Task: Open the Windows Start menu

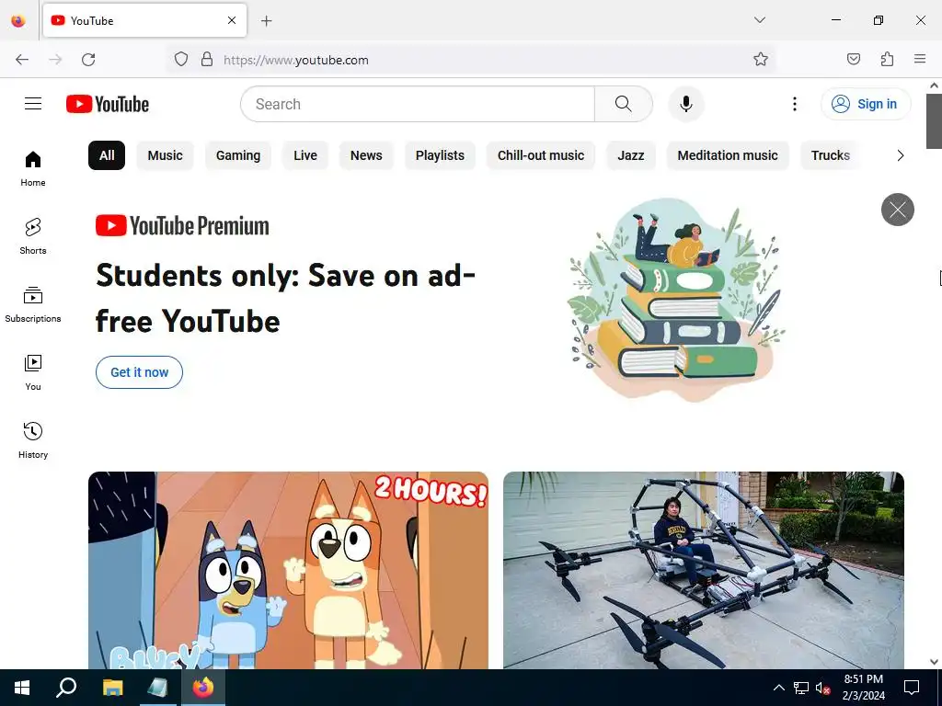Action: [x=22, y=688]
